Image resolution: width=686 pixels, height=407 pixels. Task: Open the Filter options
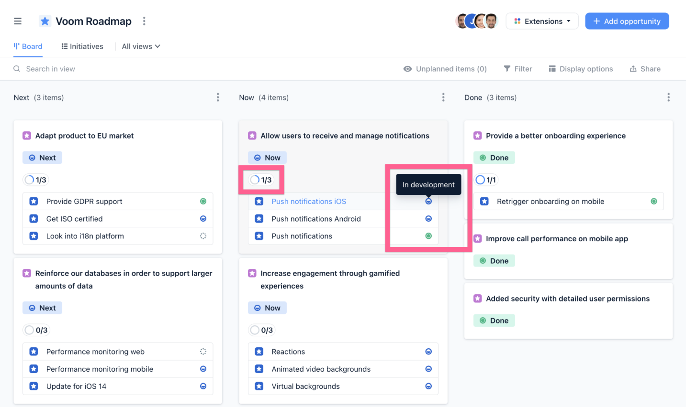coord(518,69)
